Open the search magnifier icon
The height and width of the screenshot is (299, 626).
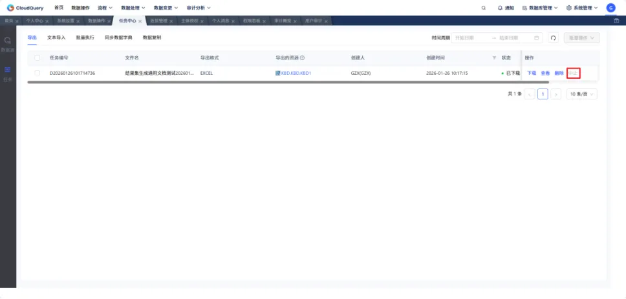click(x=484, y=8)
